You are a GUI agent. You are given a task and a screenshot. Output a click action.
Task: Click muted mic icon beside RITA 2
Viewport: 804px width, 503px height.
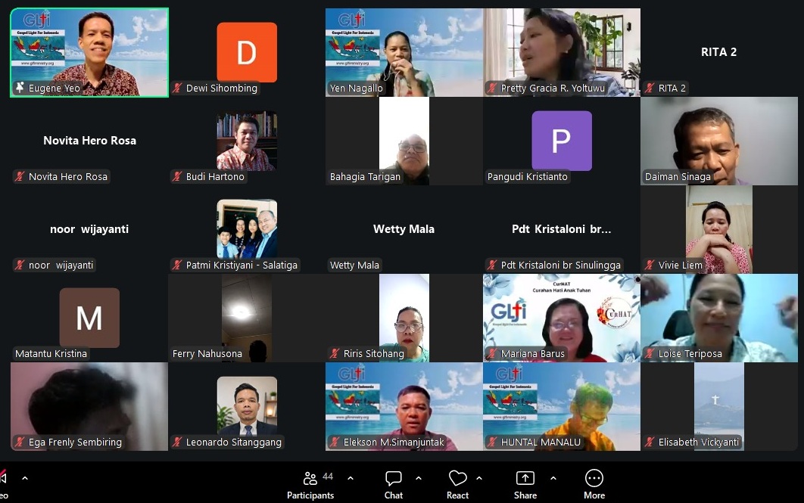coord(650,88)
